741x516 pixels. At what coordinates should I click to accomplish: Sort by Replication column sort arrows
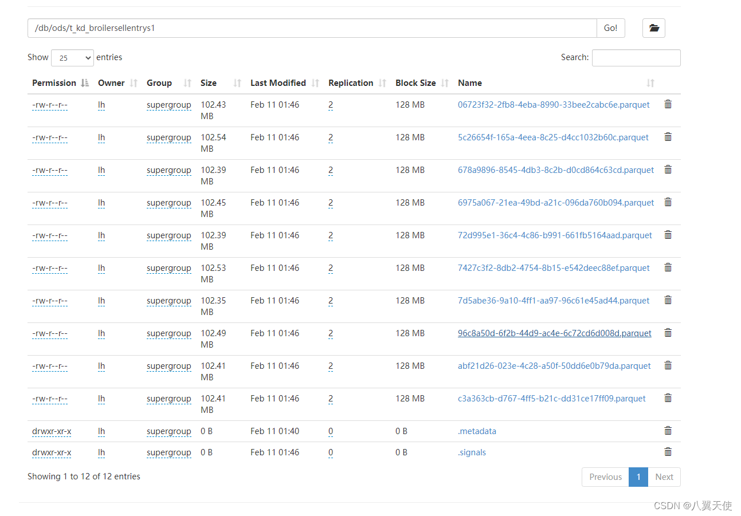click(x=382, y=83)
